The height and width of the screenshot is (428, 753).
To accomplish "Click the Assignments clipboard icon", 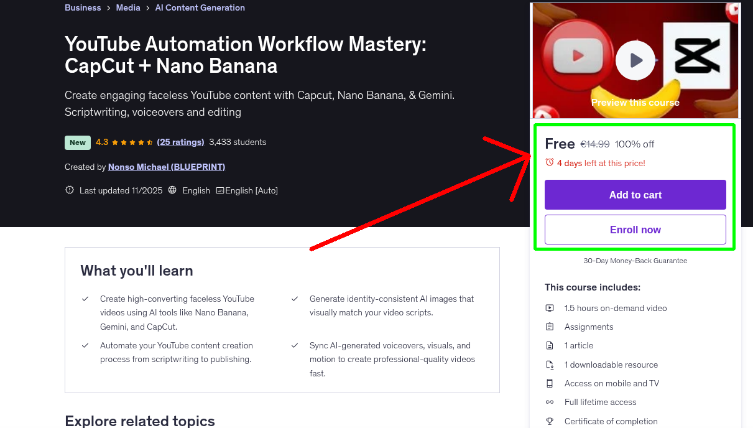I will pos(550,327).
